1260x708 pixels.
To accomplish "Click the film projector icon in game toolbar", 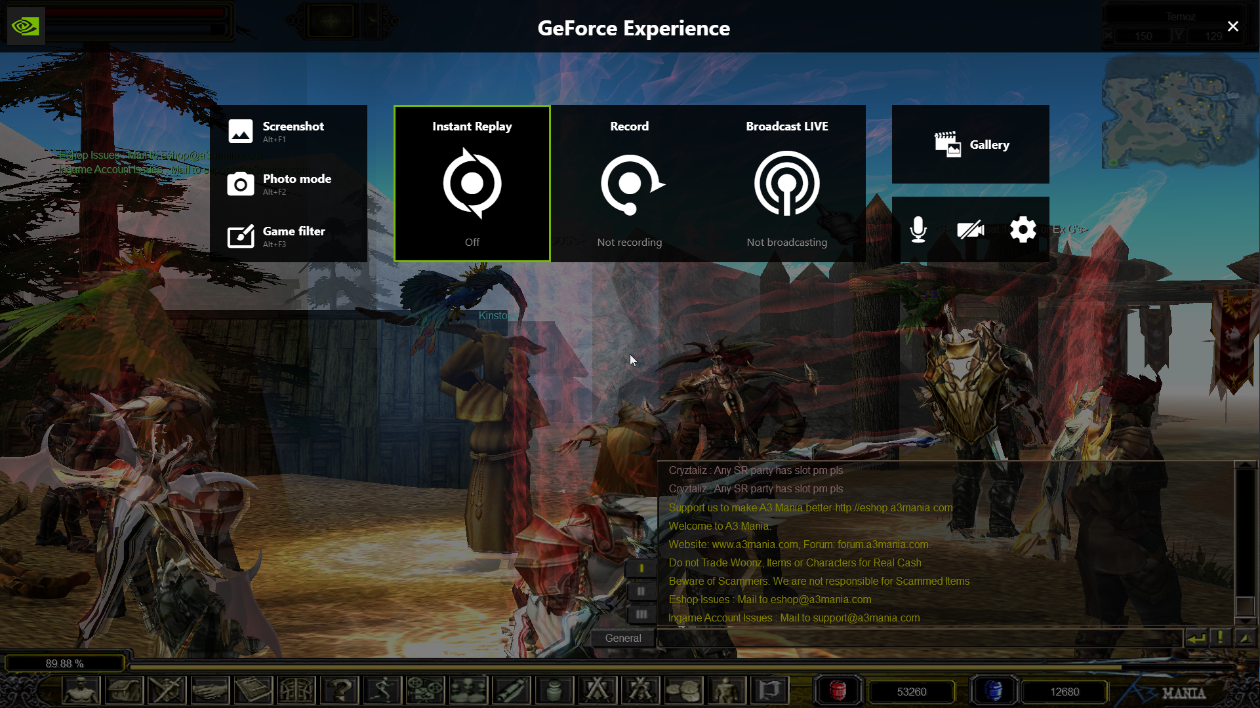I will point(425,690).
